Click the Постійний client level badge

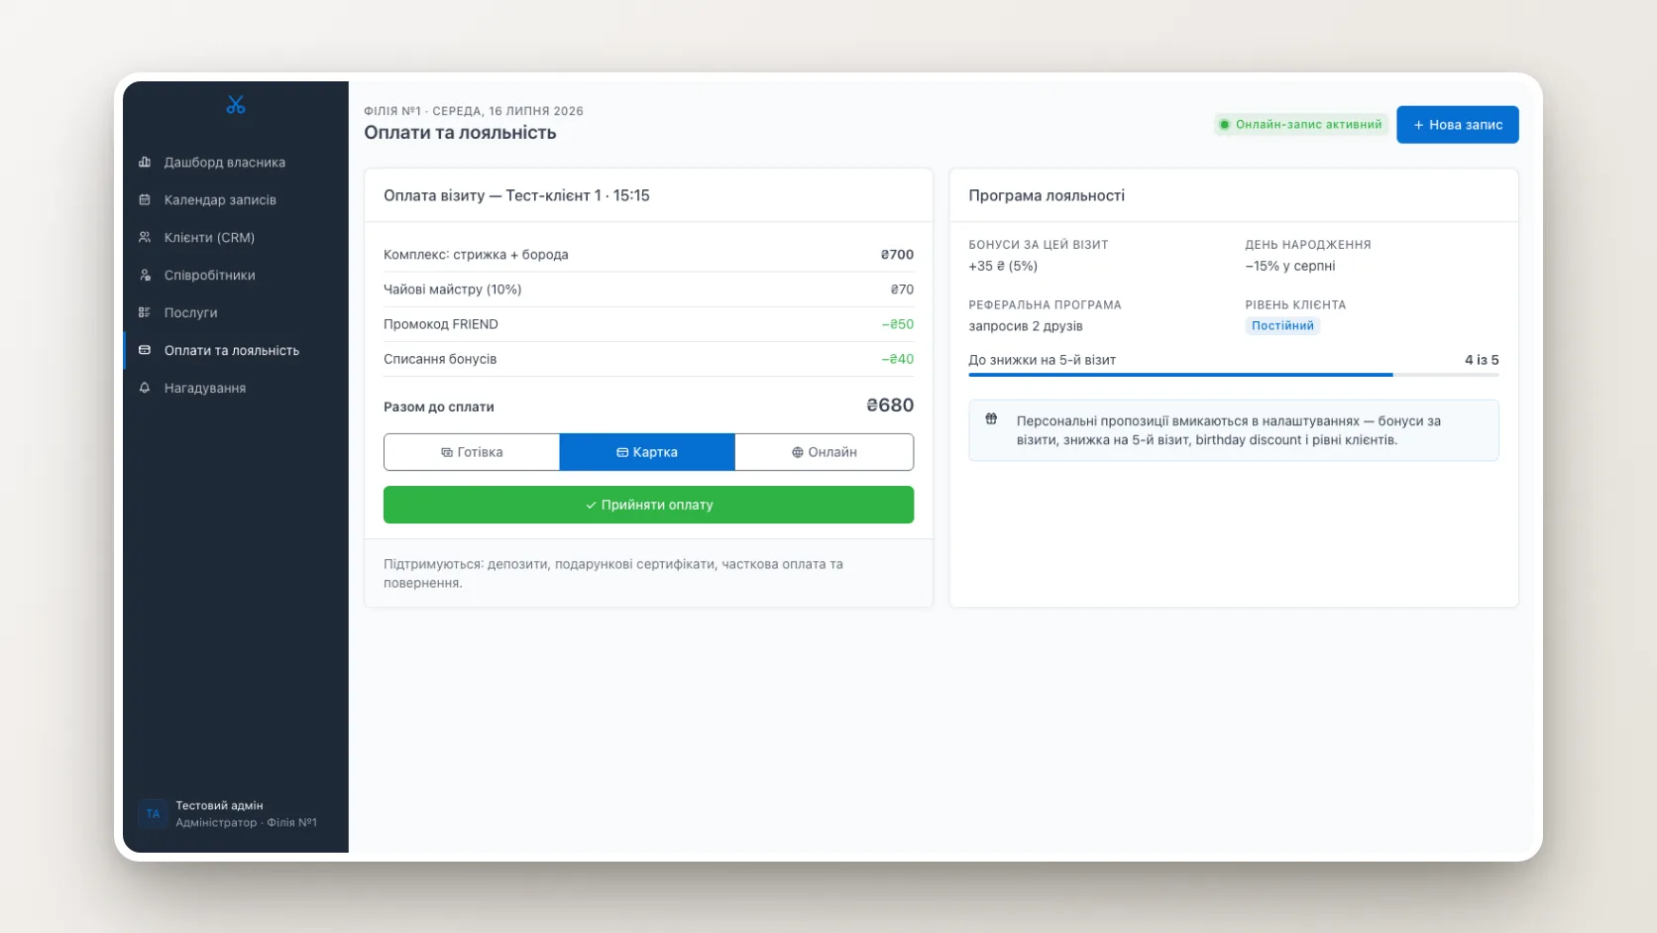coord(1282,326)
